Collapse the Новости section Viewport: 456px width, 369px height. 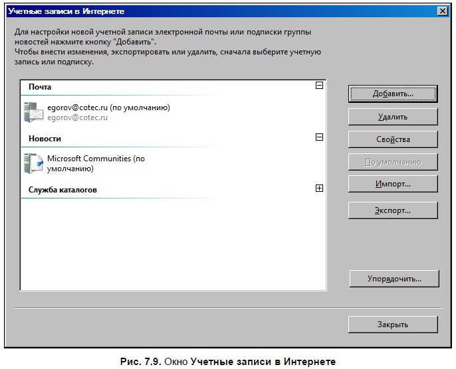coord(319,137)
